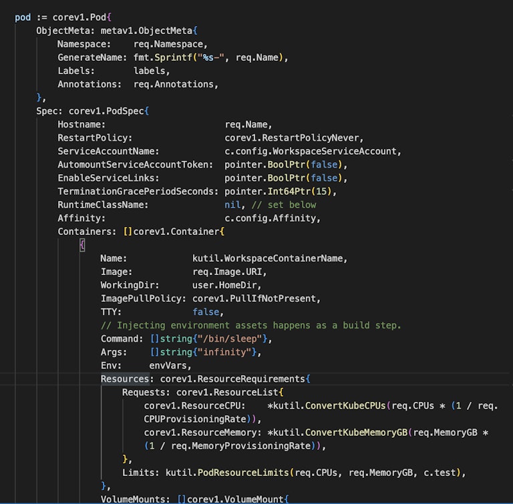
Task: Click 'corev1.ResourceCPU:' key
Action: (194, 407)
